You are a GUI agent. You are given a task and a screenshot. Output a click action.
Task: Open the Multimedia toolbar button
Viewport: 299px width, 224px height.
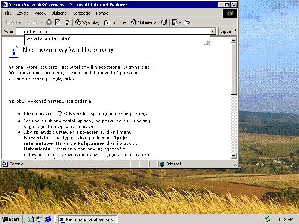(x=144, y=22)
